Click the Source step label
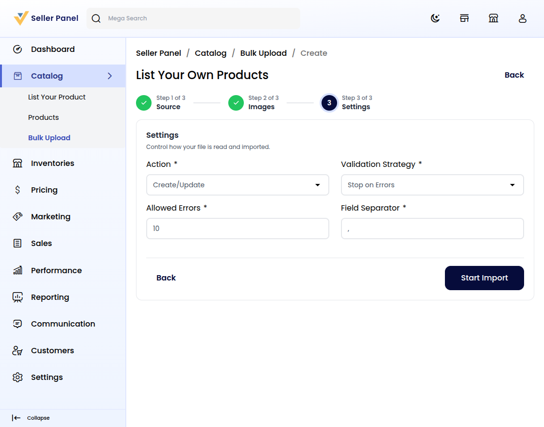This screenshot has width=544, height=427. tap(168, 107)
